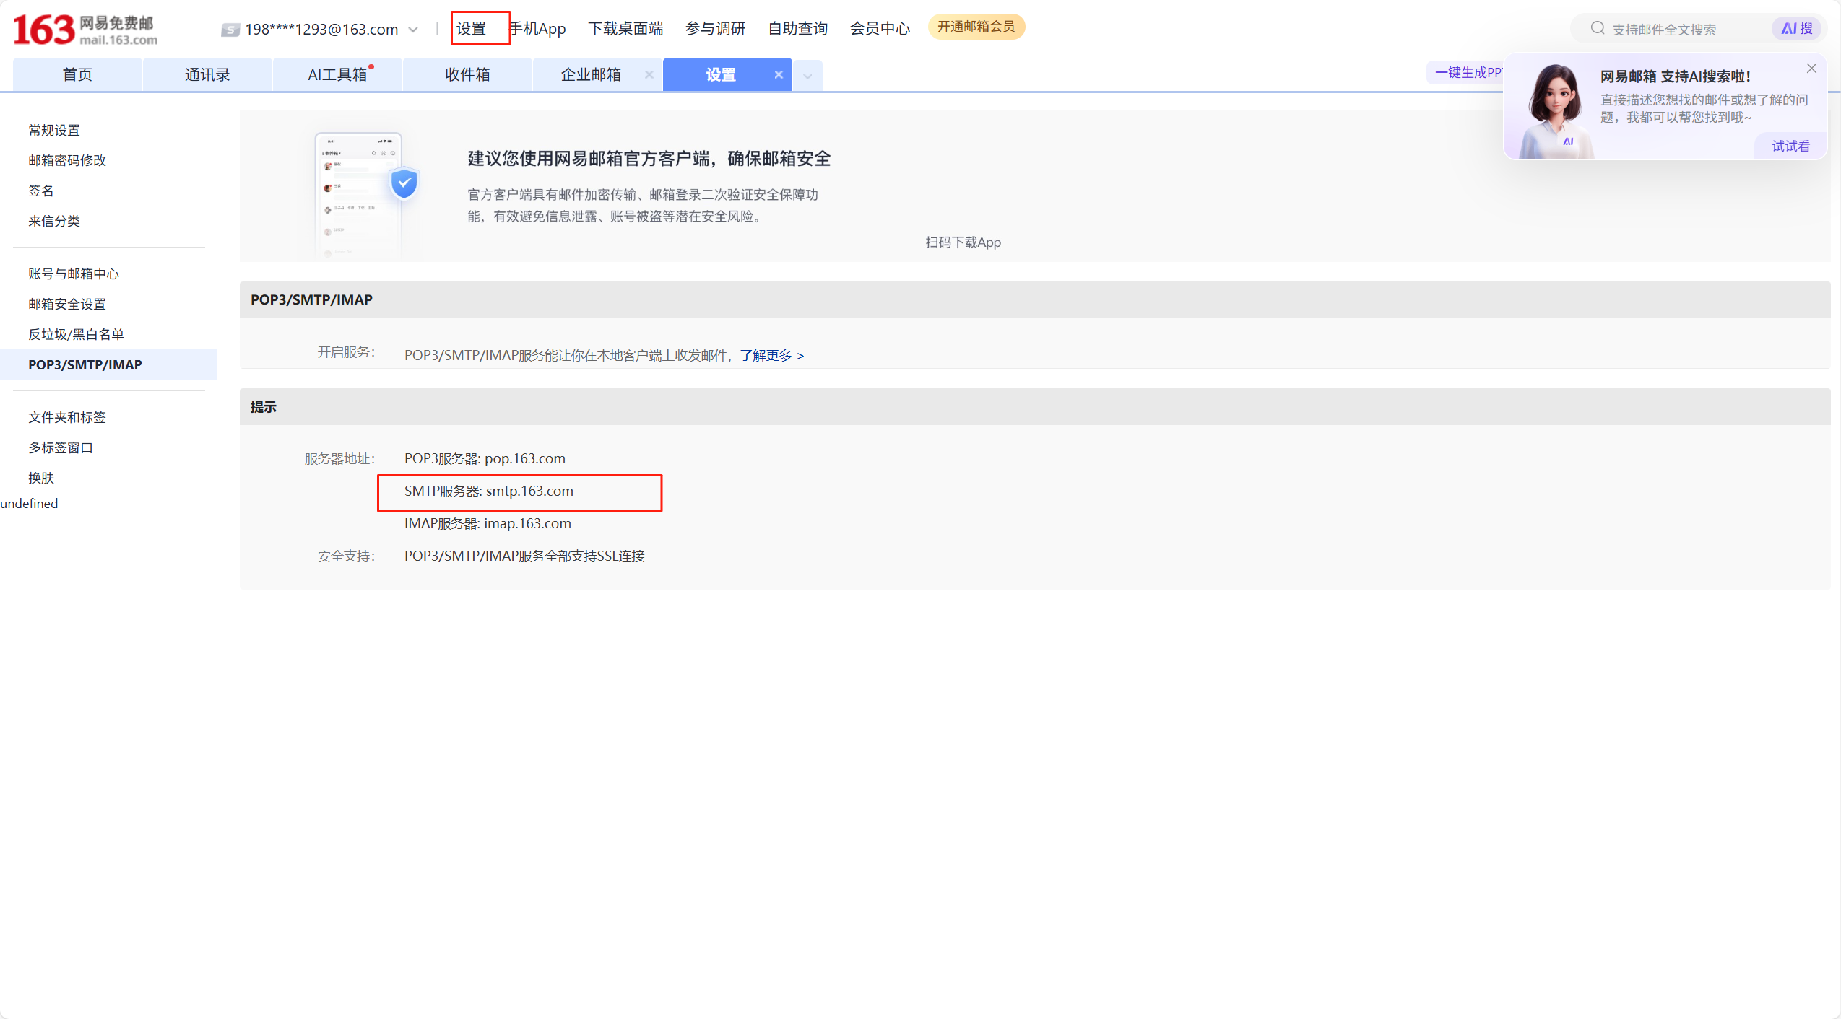Image resolution: width=1841 pixels, height=1019 pixels.
Task: Open 邮箱安全设置 in the sidebar
Action: [67, 304]
